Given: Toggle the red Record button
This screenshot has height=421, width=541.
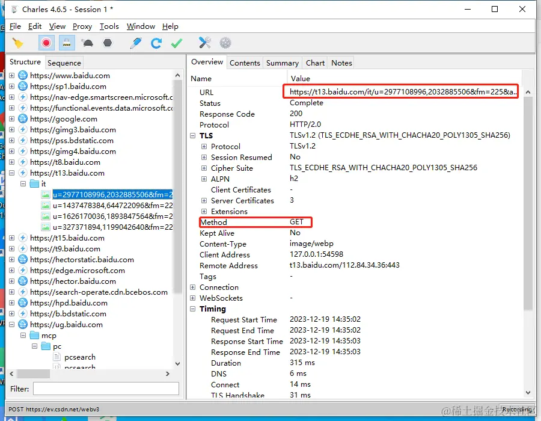Looking at the screenshot, I should tap(46, 43).
